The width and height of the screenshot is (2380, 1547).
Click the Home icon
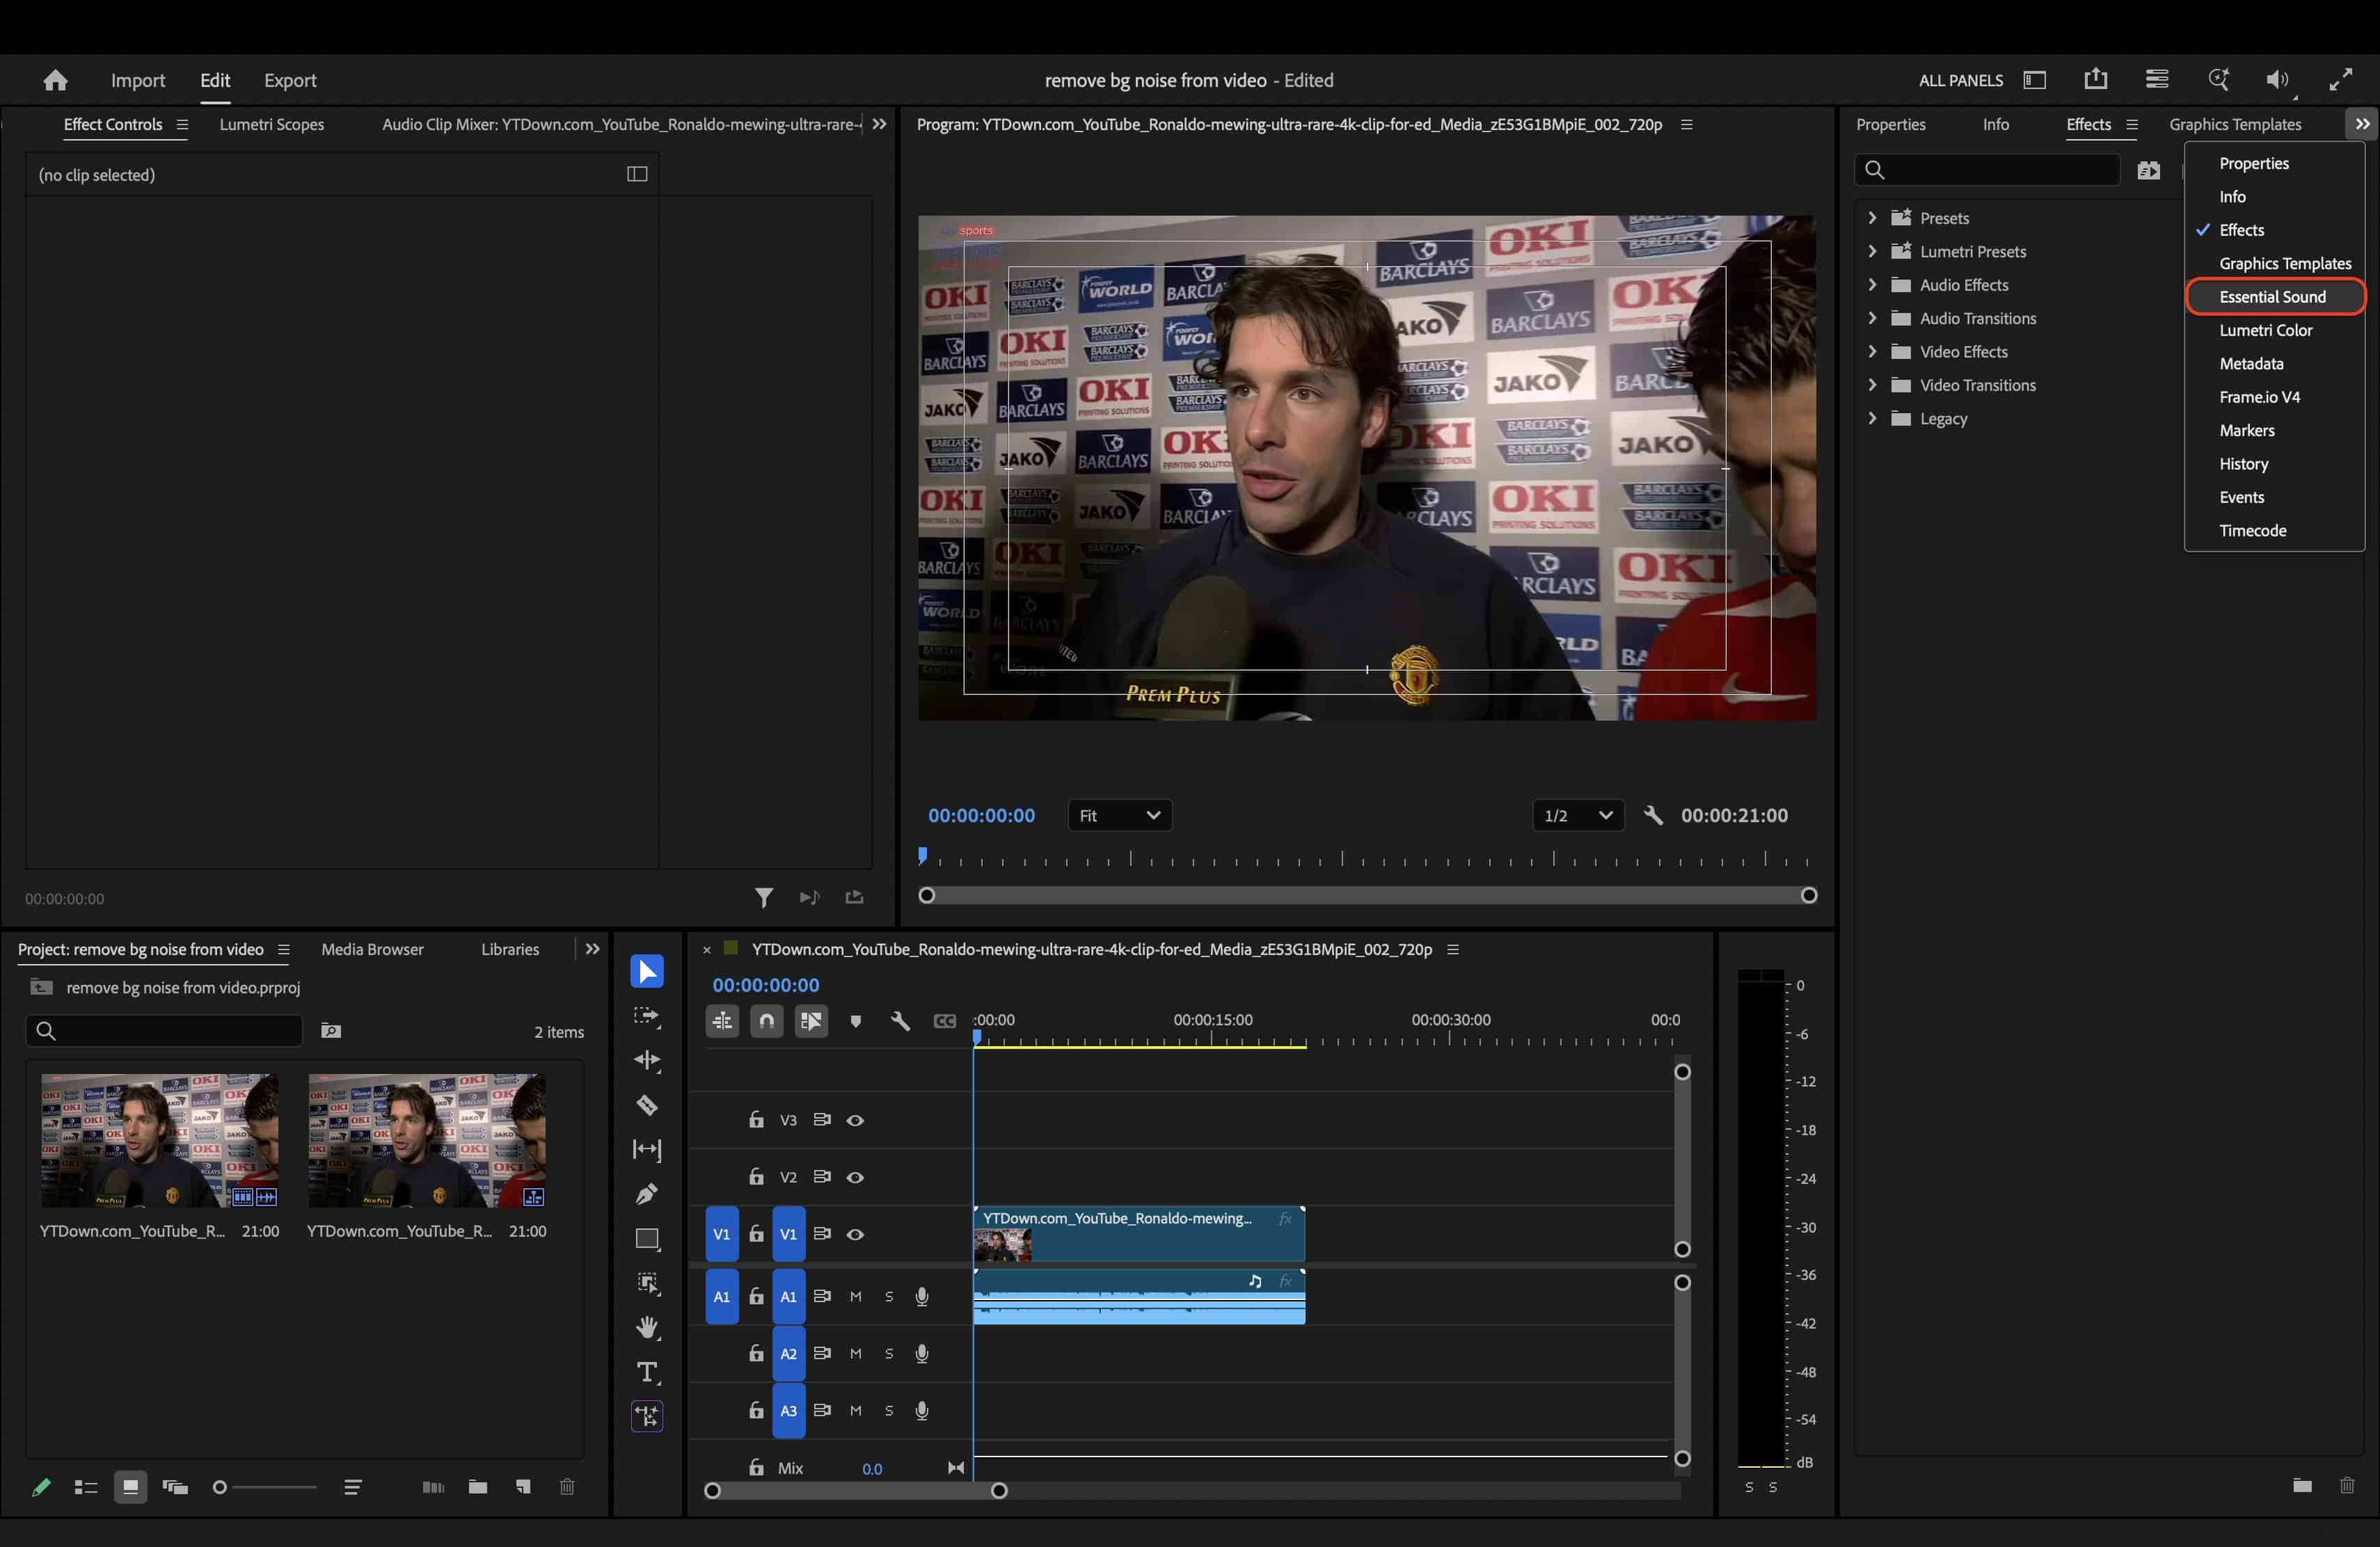pos(56,80)
